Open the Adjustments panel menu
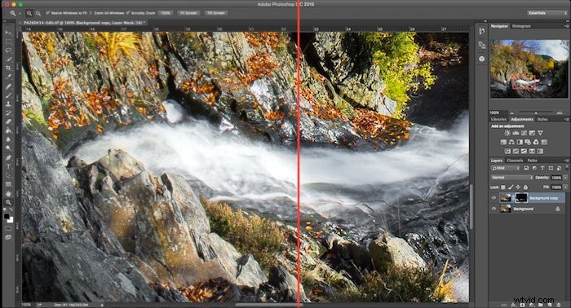The width and height of the screenshot is (571, 308). pos(566,119)
